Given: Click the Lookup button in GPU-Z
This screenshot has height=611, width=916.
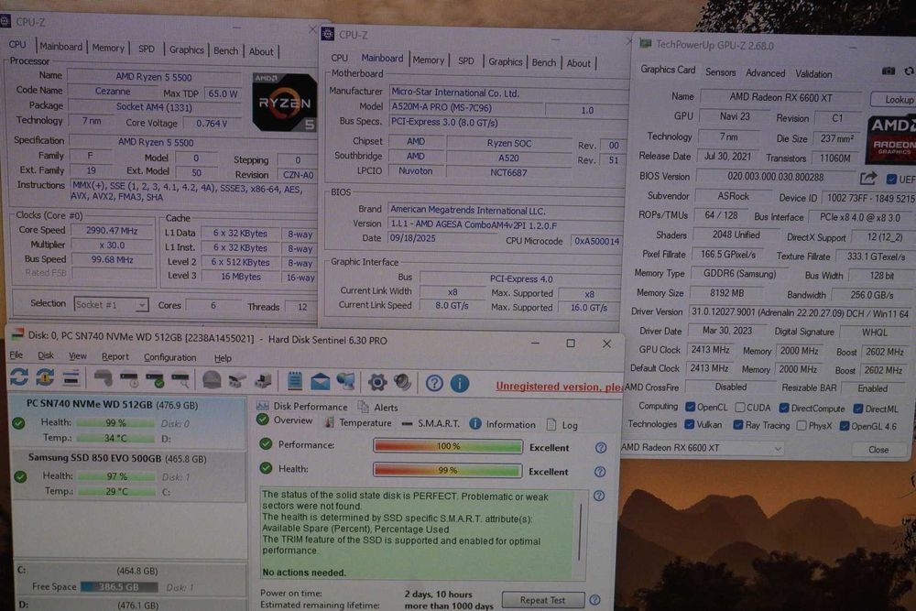Looking at the screenshot, I should [896, 99].
